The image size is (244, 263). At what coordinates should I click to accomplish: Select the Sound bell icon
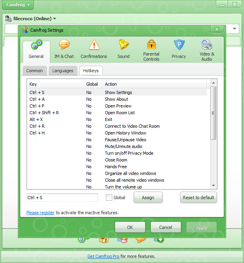click(x=124, y=44)
